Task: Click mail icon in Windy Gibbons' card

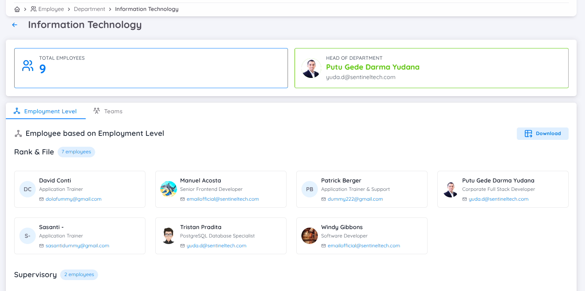Action: click(324, 246)
